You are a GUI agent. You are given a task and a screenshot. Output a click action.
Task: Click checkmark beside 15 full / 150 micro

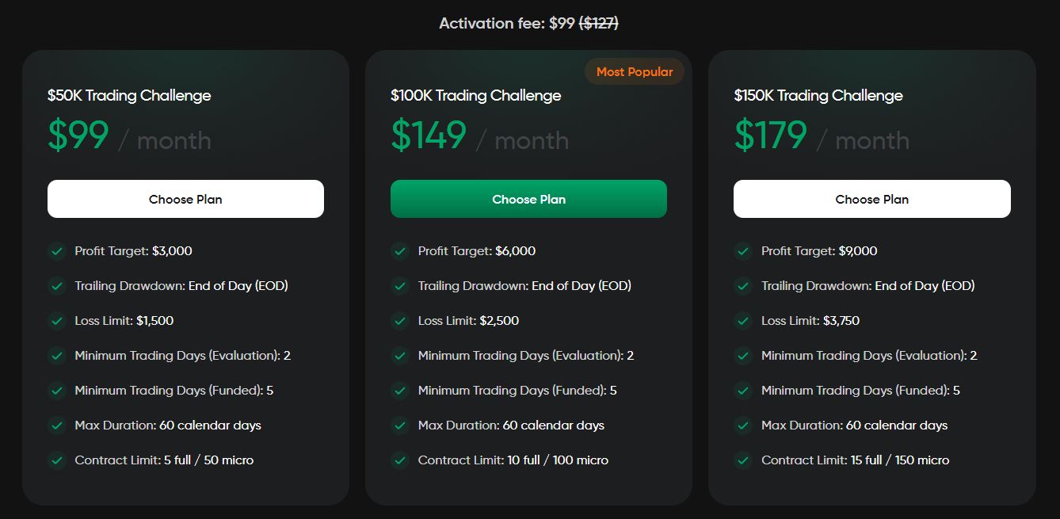pyautogui.click(x=743, y=460)
